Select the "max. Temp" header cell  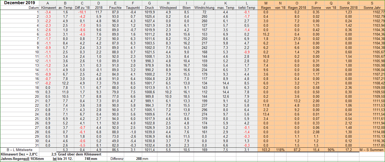tap(225, 8)
